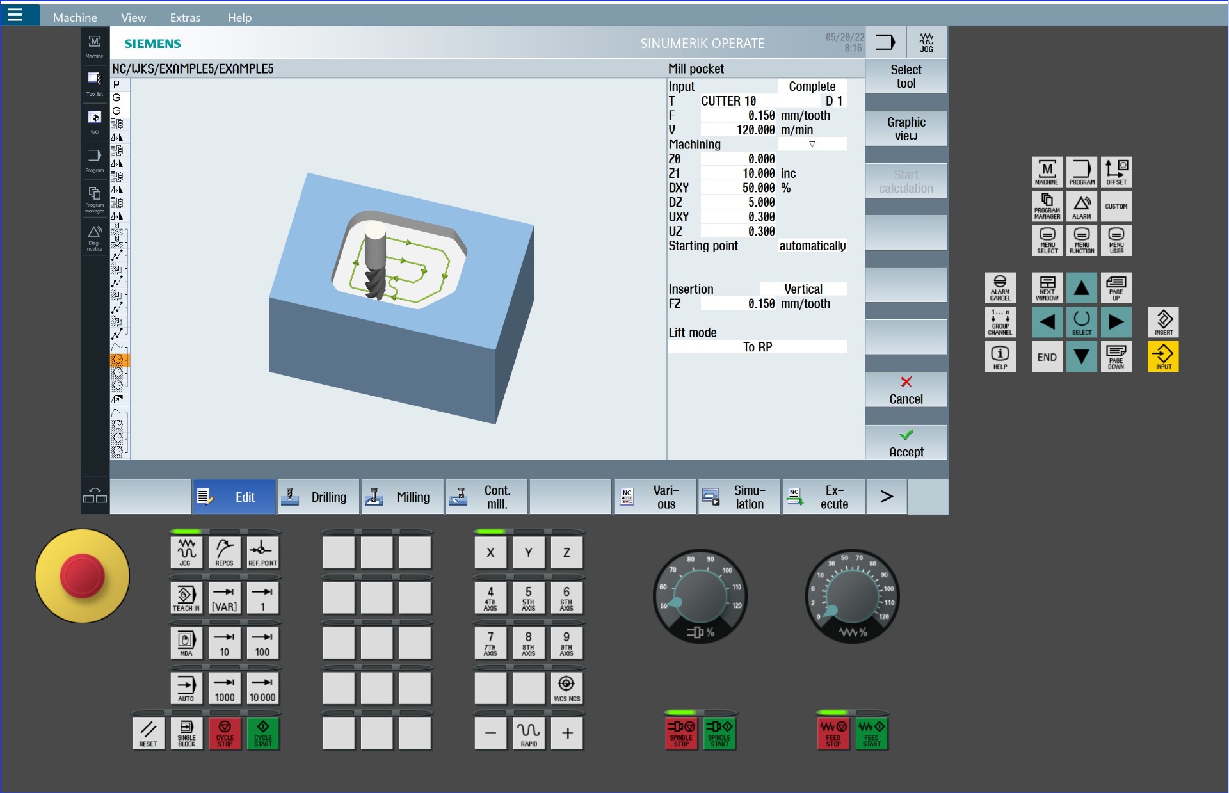Click the HELP key
The height and width of the screenshot is (793, 1229).
(1000, 356)
